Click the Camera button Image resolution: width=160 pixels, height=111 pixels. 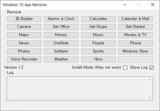click(24, 27)
